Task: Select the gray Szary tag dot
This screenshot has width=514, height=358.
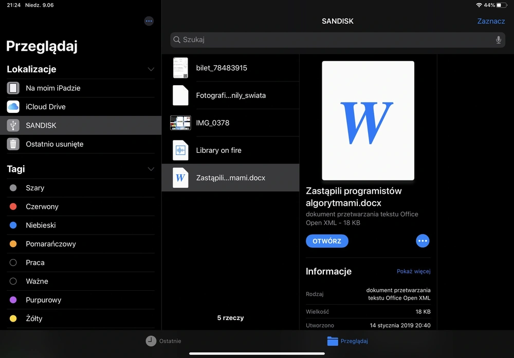Action: [13, 188]
